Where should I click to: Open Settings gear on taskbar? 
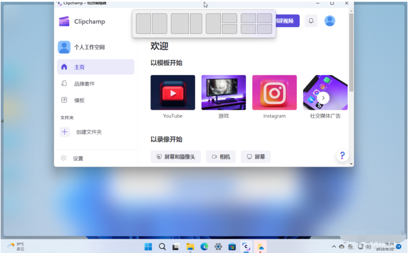pos(218,247)
